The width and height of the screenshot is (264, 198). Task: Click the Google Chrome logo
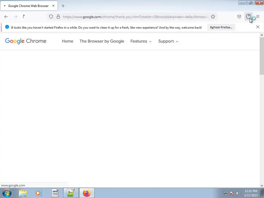(26, 41)
